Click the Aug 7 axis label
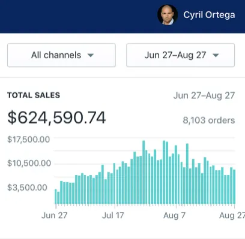Viewport: 245px width, 239px height. [174, 216]
